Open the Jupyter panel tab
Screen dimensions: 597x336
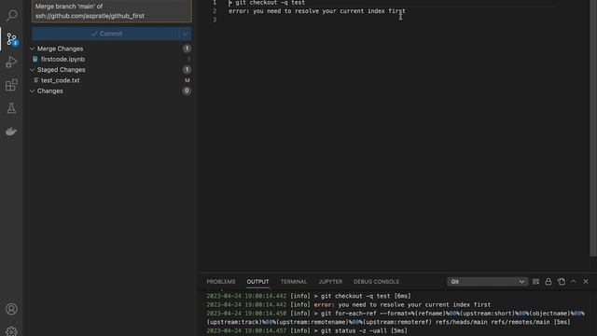[x=330, y=282]
